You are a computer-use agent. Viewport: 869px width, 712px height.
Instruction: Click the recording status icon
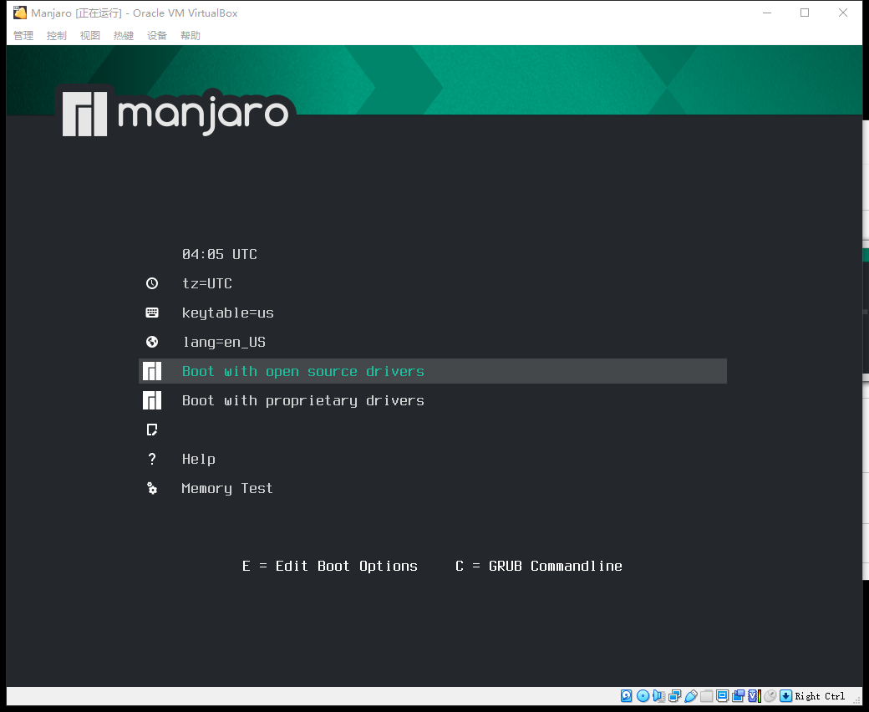(x=738, y=696)
